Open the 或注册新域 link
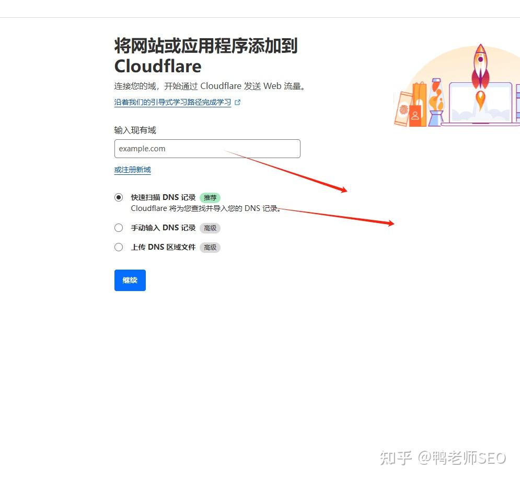Viewport: 520px width, 479px height. (132, 170)
